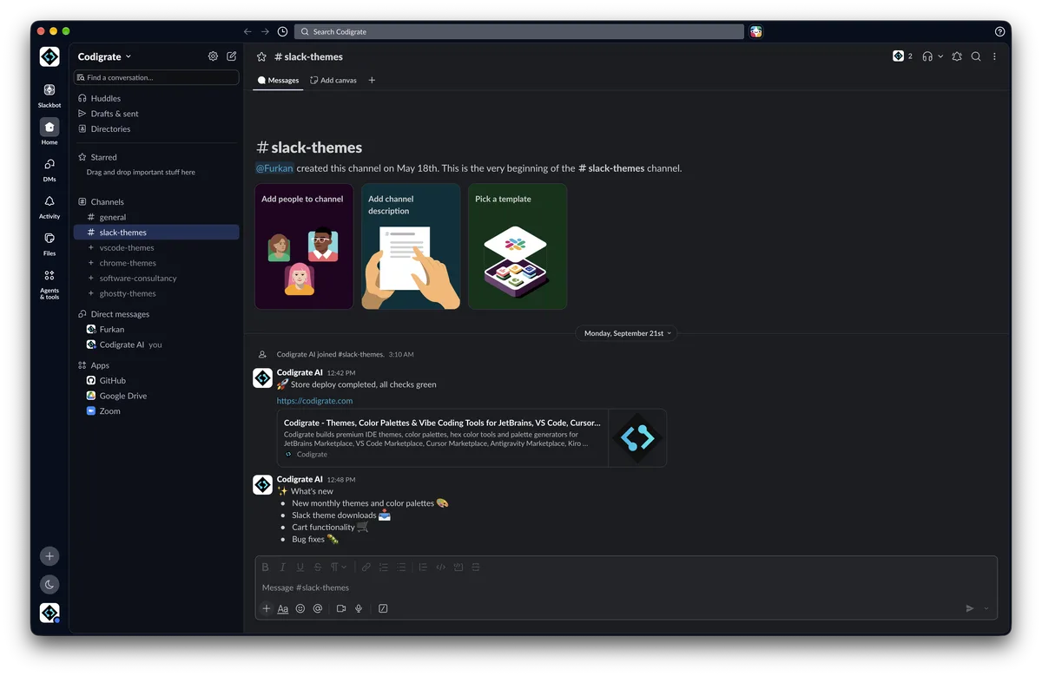View the channel members count
Image resolution: width=1042 pixels, height=676 pixels.
coord(902,56)
